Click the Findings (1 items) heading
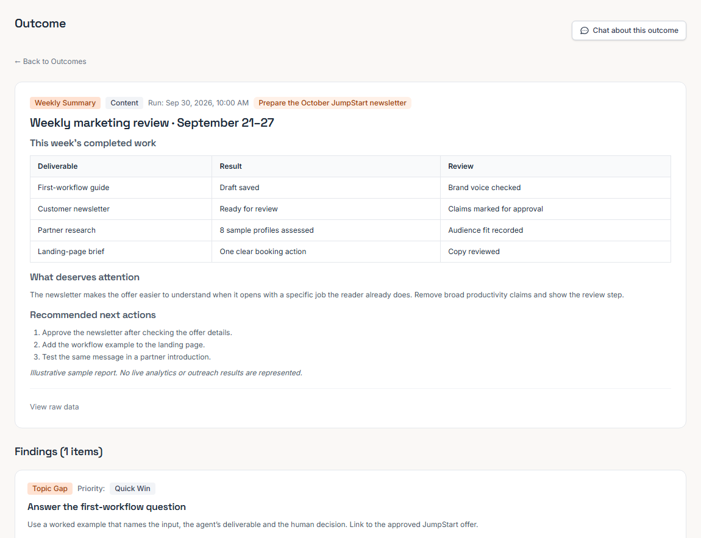Screen dimensions: 701x538 [x=59, y=451]
